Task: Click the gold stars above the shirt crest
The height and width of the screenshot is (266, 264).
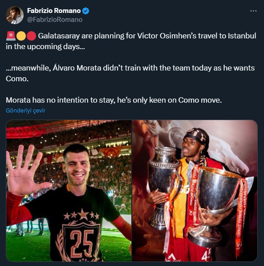Action: tap(81, 214)
